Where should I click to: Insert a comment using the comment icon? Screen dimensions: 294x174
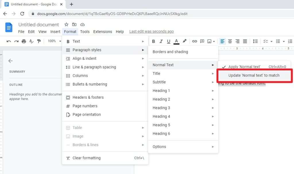click(x=202, y=41)
